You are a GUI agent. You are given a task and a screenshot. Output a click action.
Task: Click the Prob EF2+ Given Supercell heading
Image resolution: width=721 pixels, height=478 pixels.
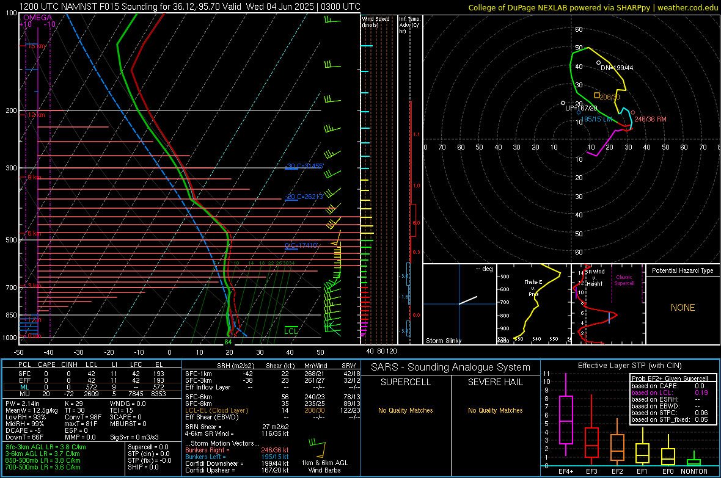(670, 378)
